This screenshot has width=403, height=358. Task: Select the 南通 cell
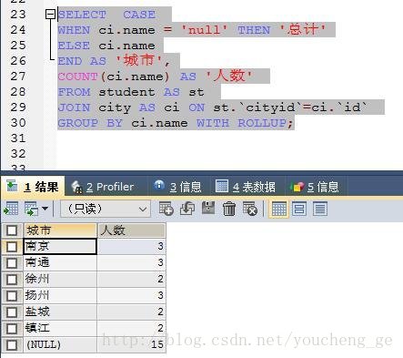coord(60,262)
